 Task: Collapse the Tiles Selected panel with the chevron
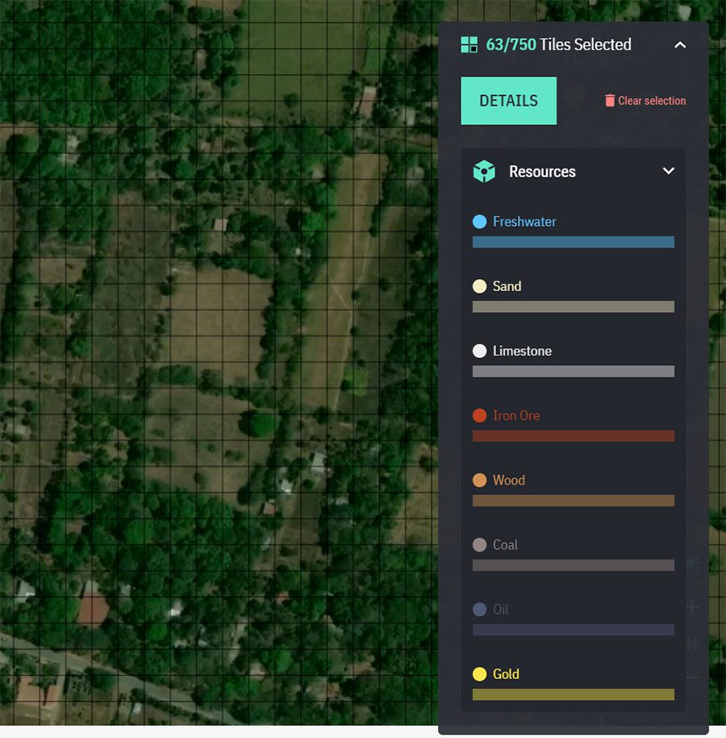point(680,44)
